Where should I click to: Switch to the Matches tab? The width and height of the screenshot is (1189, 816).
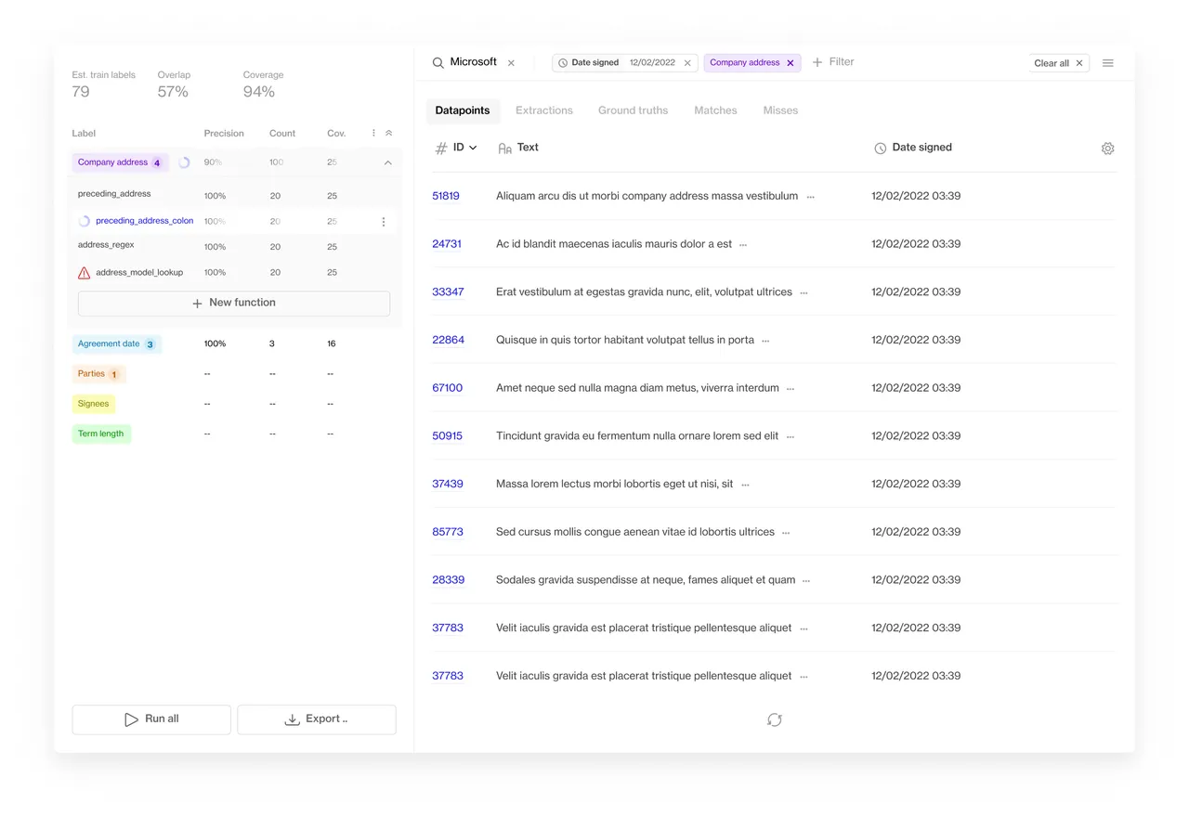[x=715, y=110]
